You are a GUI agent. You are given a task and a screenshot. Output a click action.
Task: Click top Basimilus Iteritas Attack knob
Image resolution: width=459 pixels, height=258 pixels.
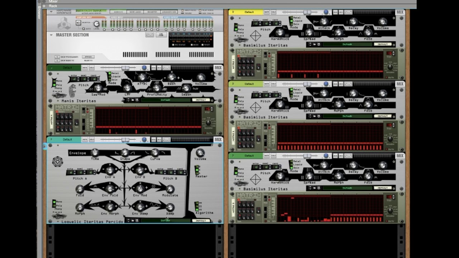click(x=324, y=21)
